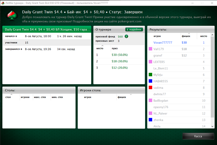Image resolution: width=217 pixels, height=145 pixels.
Task: Click Vall179's $18 winnings value
Action: tap(184, 49)
